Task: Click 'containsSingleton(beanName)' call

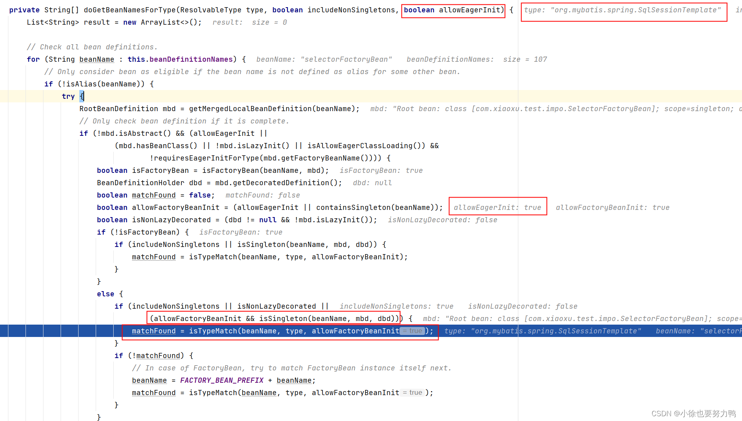Action: 375,208
